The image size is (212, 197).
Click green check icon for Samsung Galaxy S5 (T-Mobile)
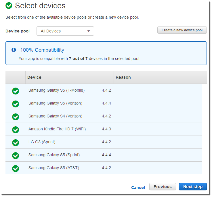16,91
